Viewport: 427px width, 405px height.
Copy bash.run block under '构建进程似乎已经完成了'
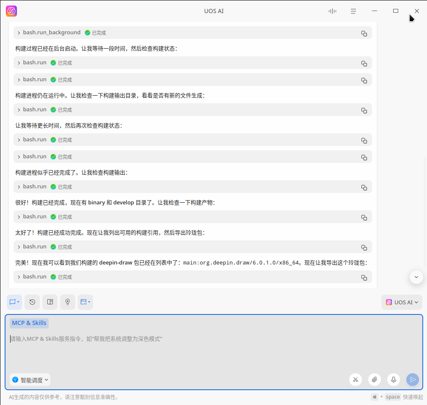[x=364, y=187]
